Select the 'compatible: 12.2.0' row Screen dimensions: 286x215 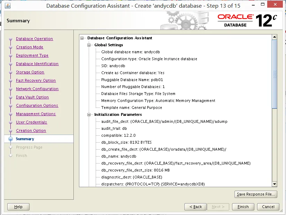[x=118, y=135]
